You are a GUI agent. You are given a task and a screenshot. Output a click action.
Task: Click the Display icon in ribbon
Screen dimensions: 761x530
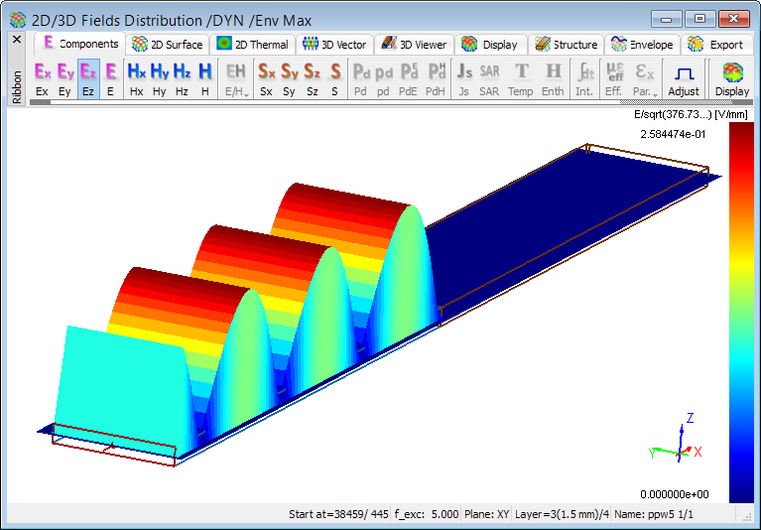click(732, 79)
